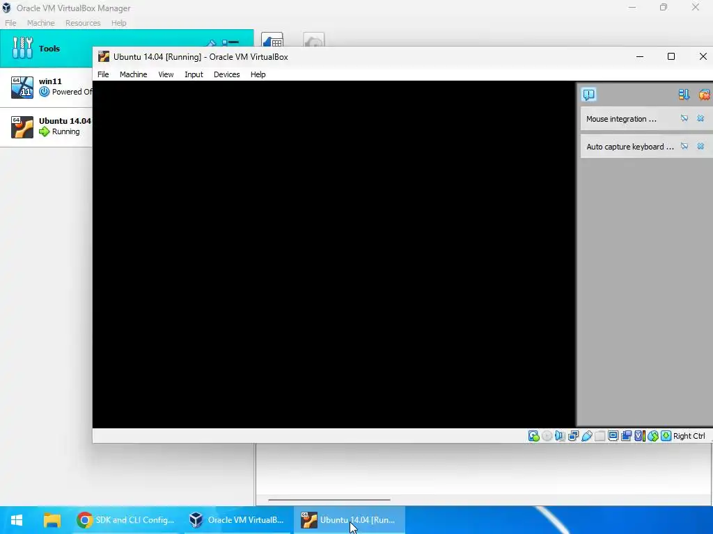The height and width of the screenshot is (534, 713).
Task: Switch to Oracle VM VirtualBox Manager taskbar button
Action: coord(237,520)
